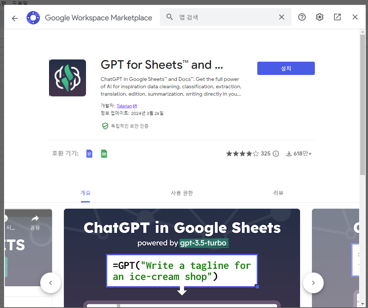Select the 개요 overview tab

(85, 193)
